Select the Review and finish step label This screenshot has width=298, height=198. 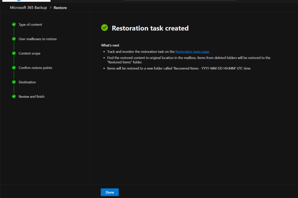pyautogui.click(x=31, y=97)
